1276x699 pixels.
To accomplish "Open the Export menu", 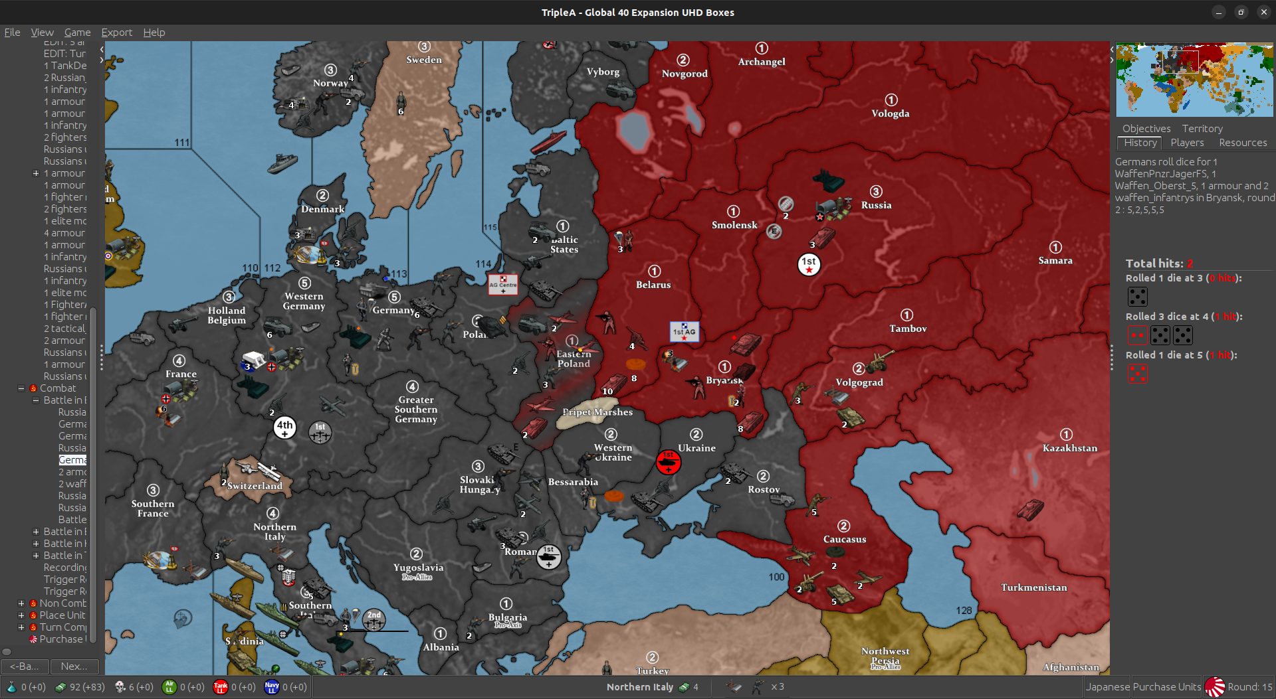I will [116, 32].
